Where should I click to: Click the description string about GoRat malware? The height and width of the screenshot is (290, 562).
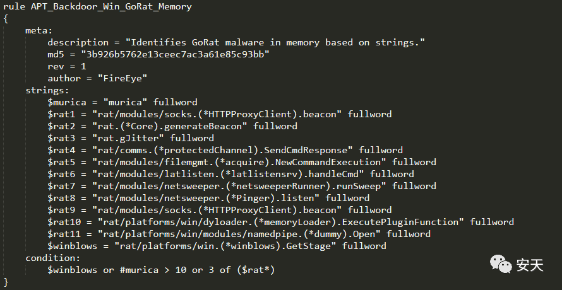coord(275,43)
